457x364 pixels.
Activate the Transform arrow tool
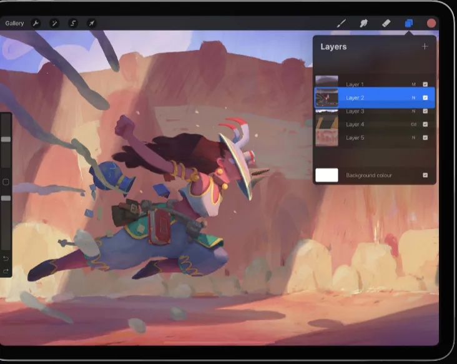[x=92, y=23]
